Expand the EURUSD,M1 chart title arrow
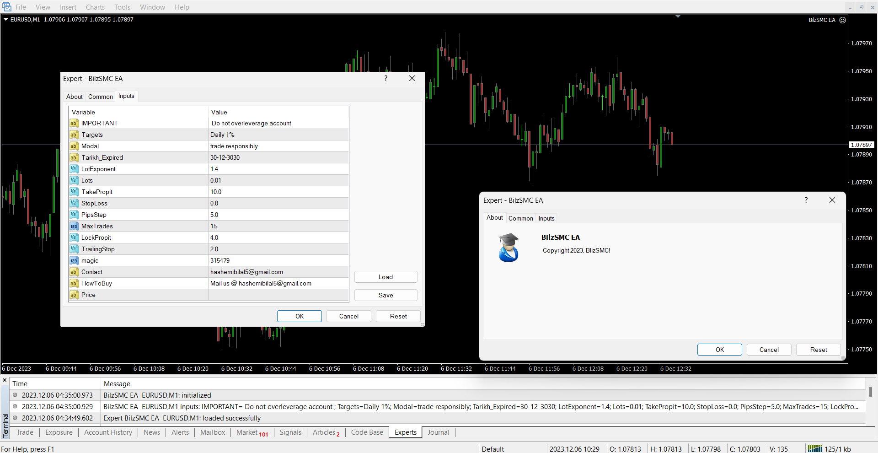This screenshot has height=453, width=878. tap(6, 20)
